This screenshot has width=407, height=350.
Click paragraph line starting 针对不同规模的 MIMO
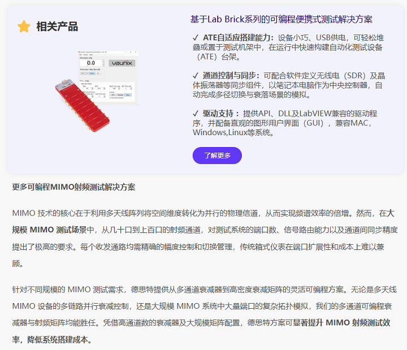(x=204, y=289)
